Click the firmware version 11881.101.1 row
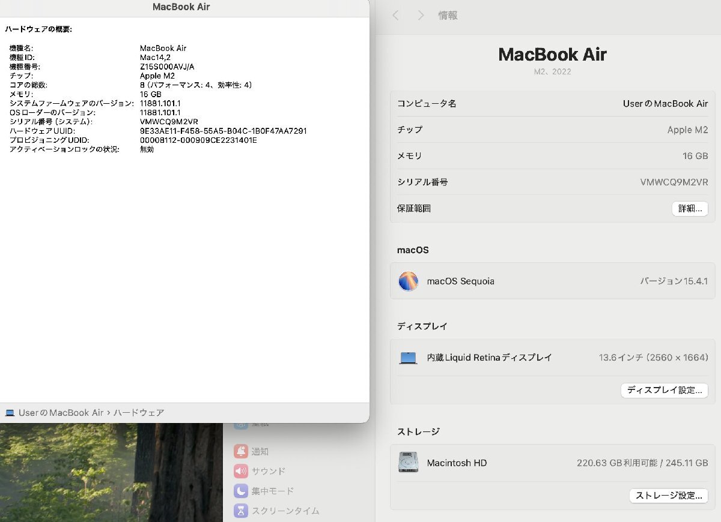The width and height of the screenshot is (721, 522). coord(95,103)
